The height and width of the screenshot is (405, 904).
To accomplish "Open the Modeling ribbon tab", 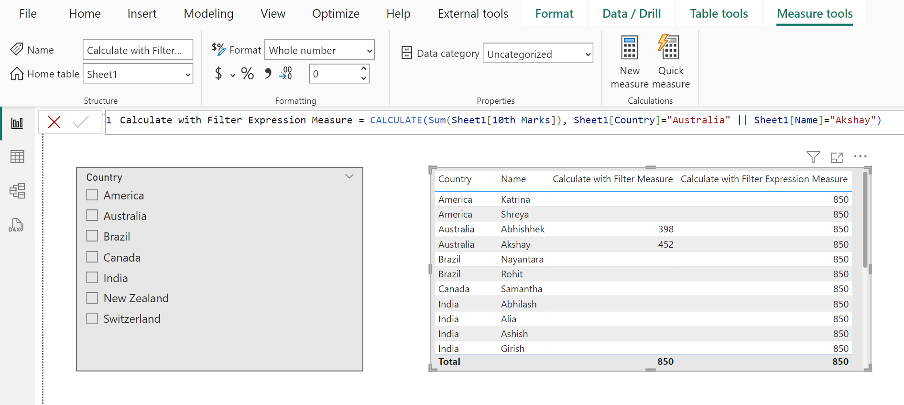I will [x=208, y=14].
